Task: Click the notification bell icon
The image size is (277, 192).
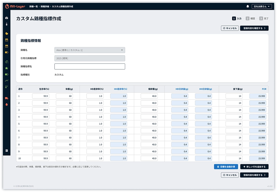Action: [248, 6]
